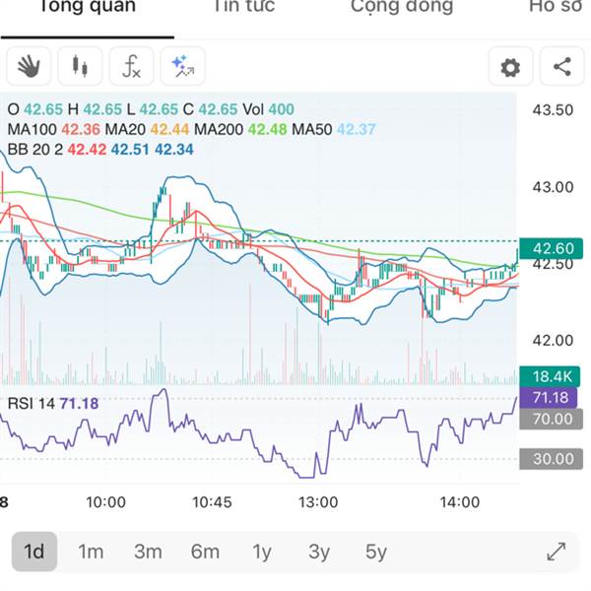Click the MA20 42.44 indicator label
This screenshot has width=591, height=591.
tap(147, 129)
